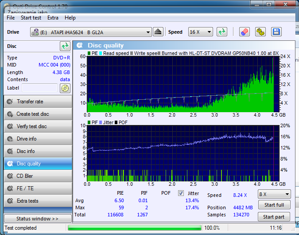Click the Disc info sidebar icon

tap(10, 151)
